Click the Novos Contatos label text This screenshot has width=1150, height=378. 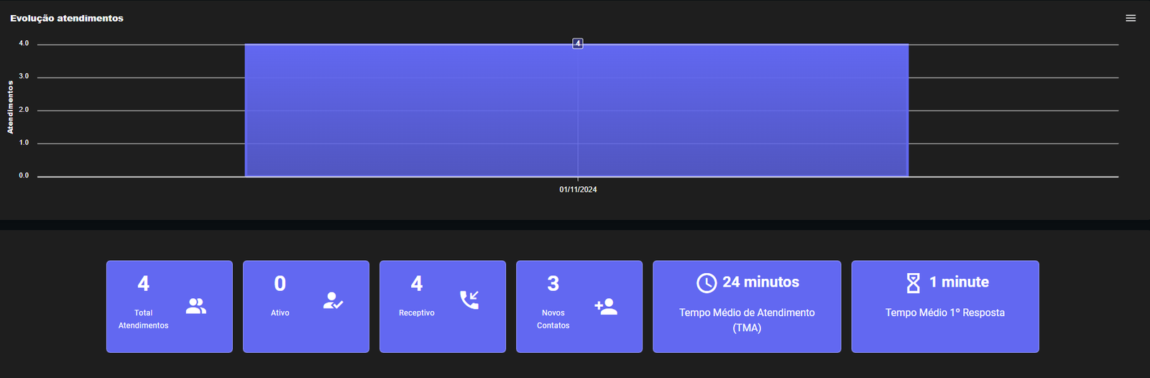[553, 319]
